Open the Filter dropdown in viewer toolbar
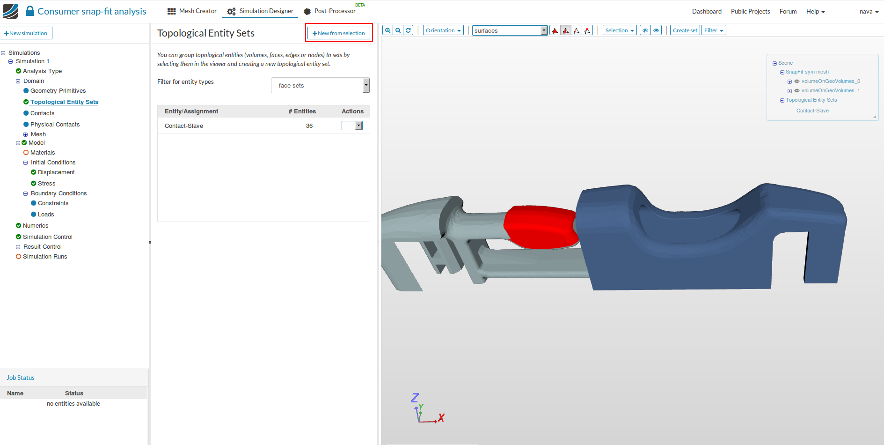Viewport: 884px width, 445px height. point(714,30)
